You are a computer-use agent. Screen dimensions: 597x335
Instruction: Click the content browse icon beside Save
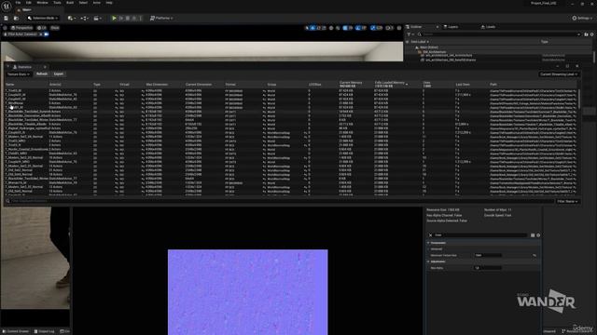16,19
